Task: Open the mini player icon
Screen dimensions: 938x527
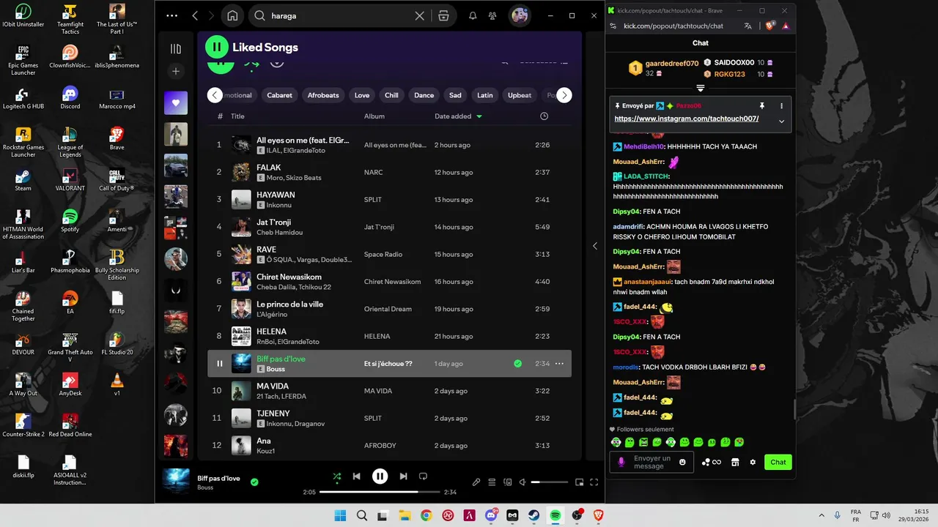Action: tap(579, 482)
